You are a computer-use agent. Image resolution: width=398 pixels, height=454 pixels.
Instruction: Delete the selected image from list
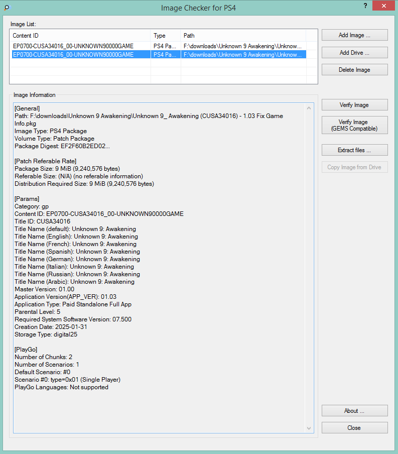click(354, 70)
